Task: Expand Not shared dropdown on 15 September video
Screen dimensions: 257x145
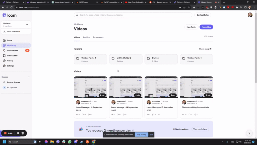Action: point(86,103)
